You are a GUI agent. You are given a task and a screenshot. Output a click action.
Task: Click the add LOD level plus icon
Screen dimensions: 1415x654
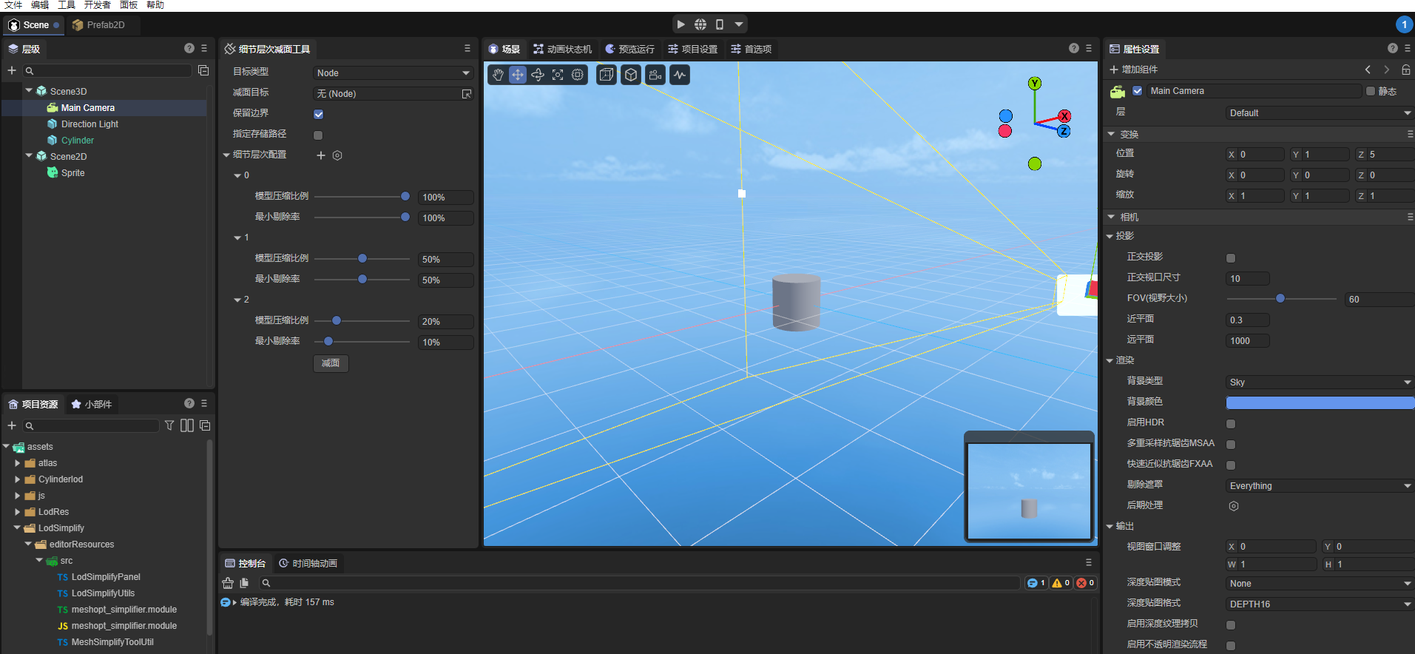[321, 155]
